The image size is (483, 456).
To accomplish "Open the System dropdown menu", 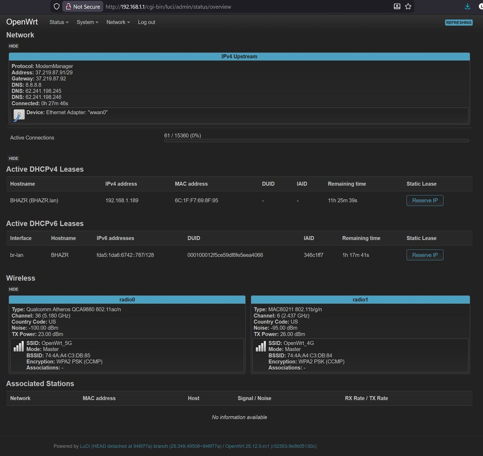I will pos(87,22).
